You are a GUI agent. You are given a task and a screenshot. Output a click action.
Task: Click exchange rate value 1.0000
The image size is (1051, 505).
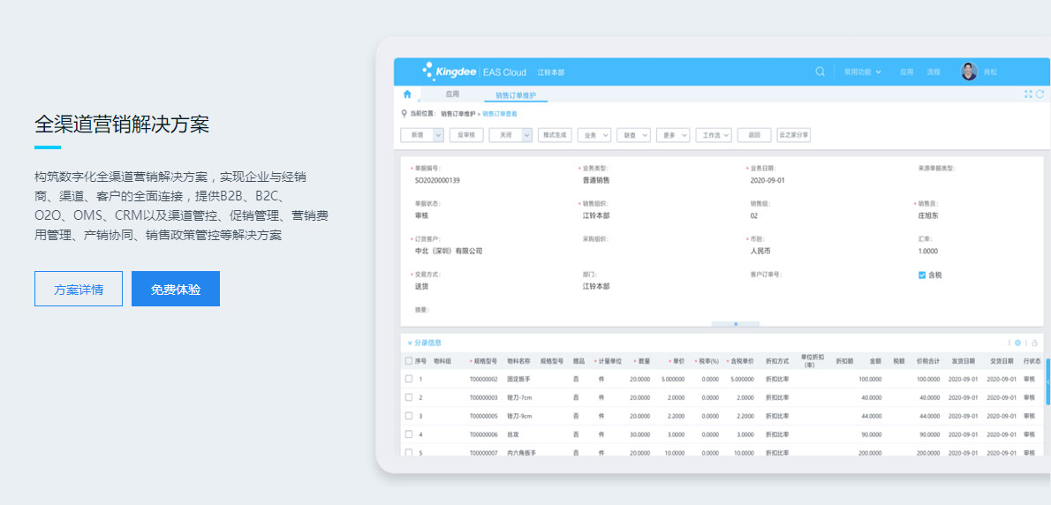(x=928, y=251)
